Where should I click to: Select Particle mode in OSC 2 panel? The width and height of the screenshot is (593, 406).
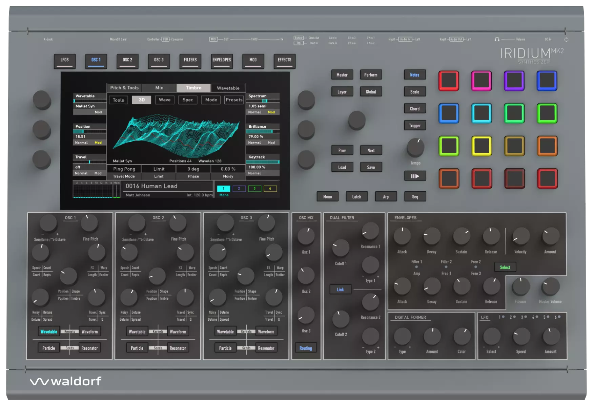tap(137, 348)
